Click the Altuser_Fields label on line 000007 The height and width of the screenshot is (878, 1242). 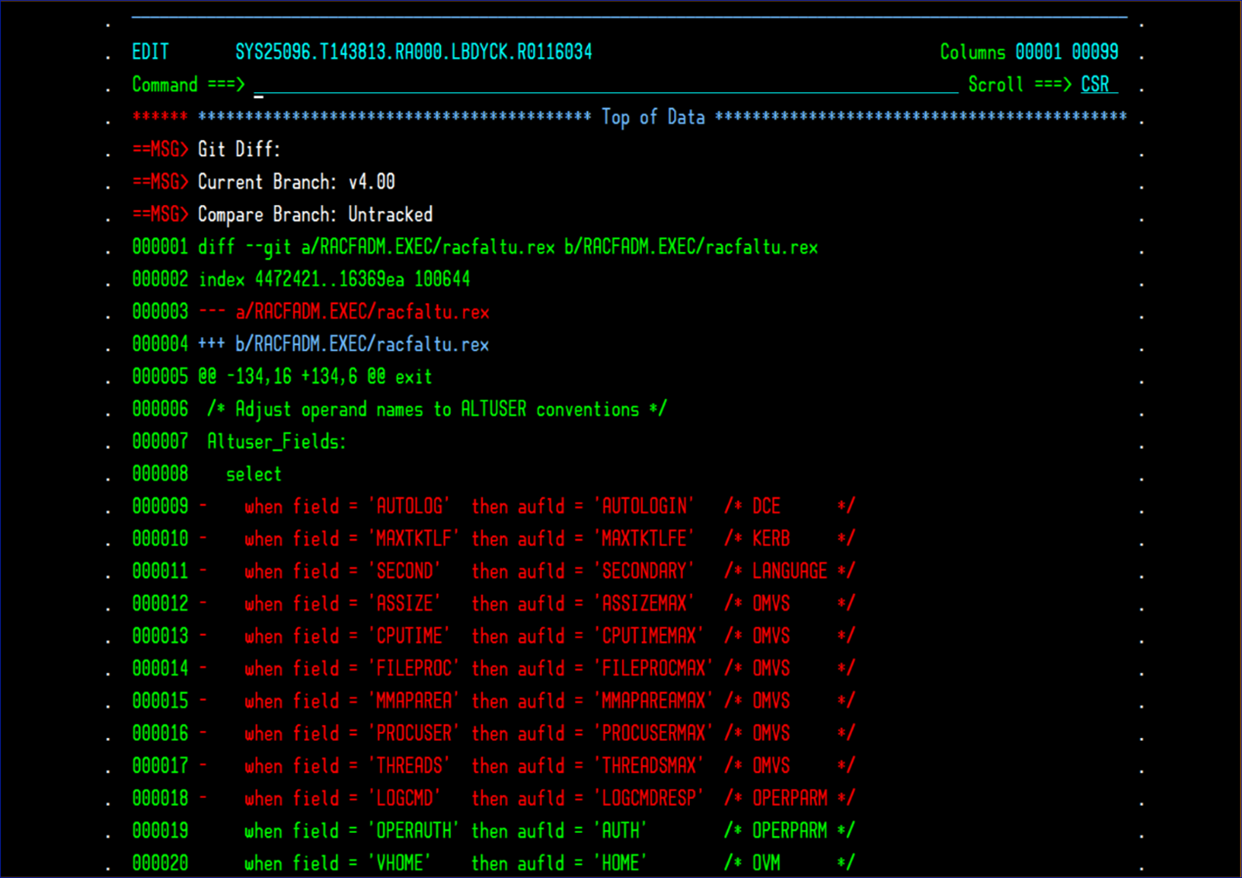coord(275,441)
